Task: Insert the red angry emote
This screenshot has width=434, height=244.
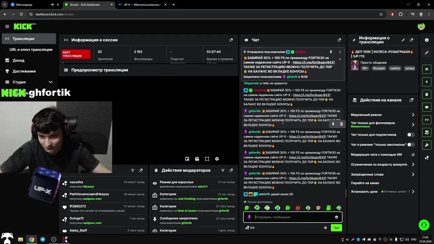Action: click(298, 208)
